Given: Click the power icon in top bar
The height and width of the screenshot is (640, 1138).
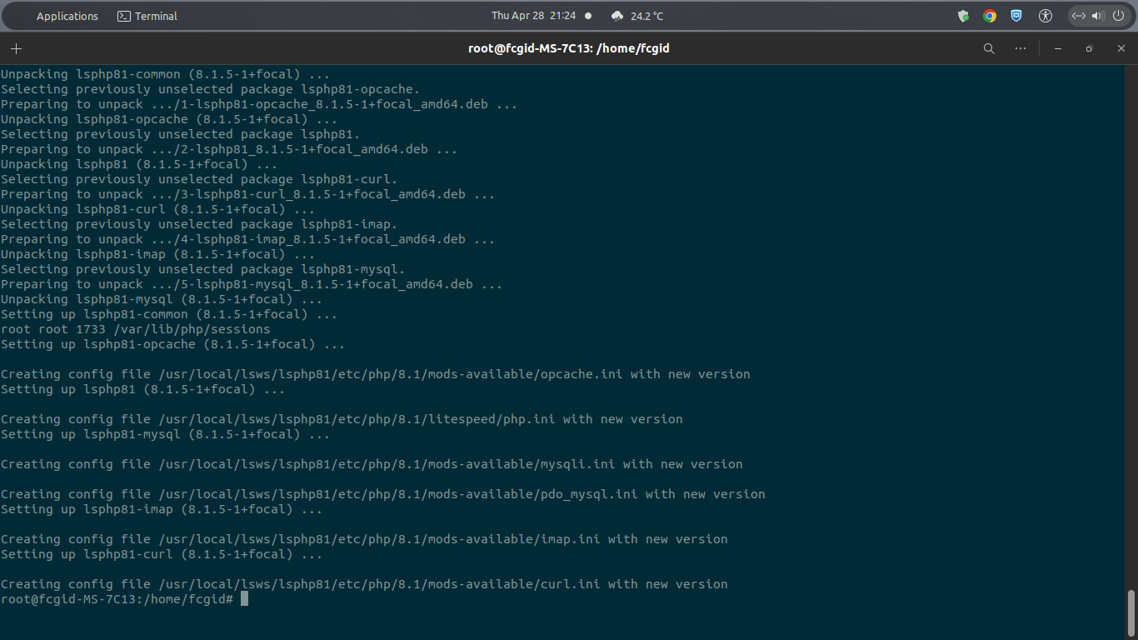Looking at the screenshot, I should 1118,16.
